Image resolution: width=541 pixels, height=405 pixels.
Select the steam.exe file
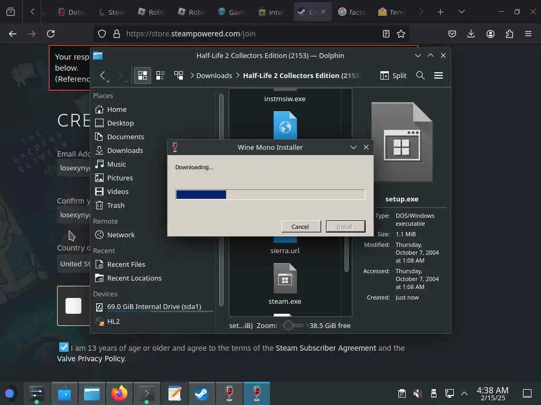coord(285,284)
